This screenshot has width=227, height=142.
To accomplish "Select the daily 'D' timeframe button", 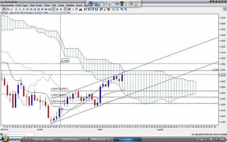I will 53,9.
